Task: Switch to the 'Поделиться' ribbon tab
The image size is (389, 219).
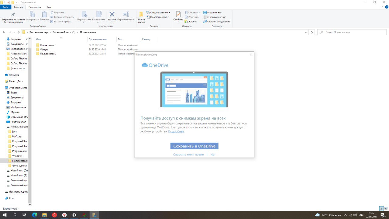Action: point(35,7)
